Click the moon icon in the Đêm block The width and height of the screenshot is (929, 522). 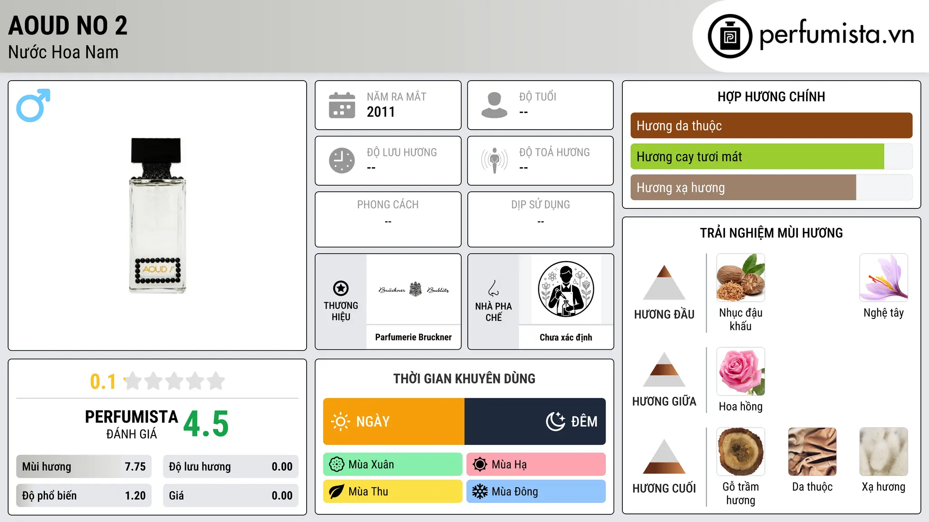pyautogui.click(x=556, y=421)
